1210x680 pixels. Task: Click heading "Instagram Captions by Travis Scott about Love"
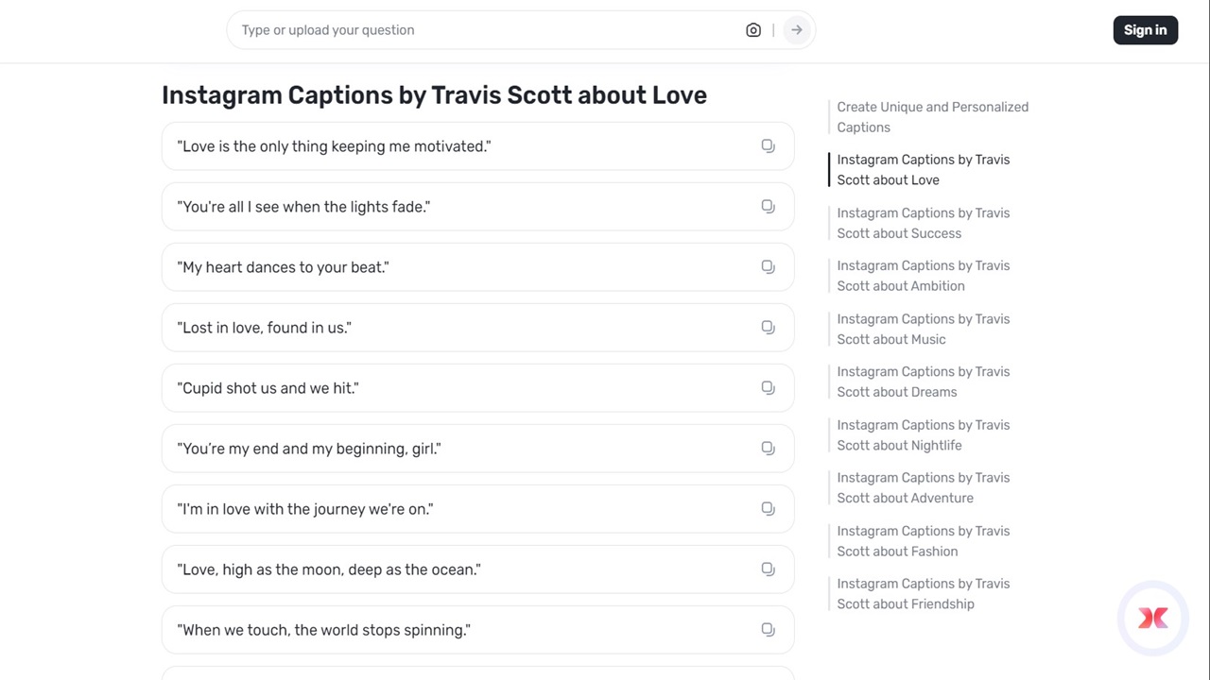click(x=434, y=95)
